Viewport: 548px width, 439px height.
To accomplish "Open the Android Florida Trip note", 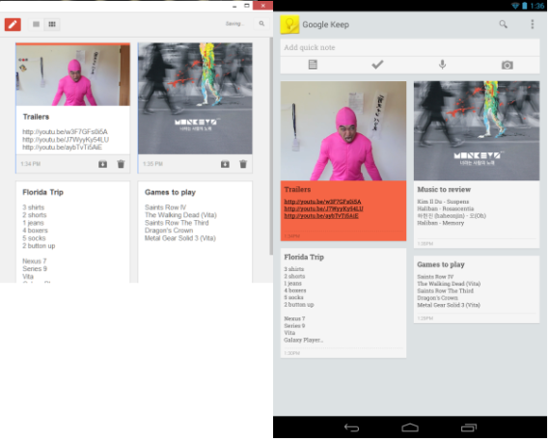I will (x=343, y=303).
